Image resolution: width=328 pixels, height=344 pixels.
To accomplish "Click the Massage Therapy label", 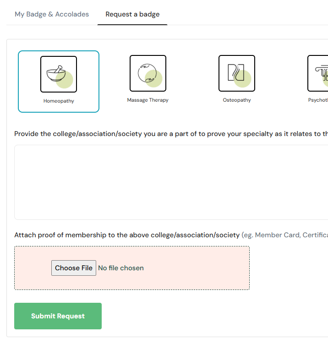I will pyautogui.click(x=148, y=100).
